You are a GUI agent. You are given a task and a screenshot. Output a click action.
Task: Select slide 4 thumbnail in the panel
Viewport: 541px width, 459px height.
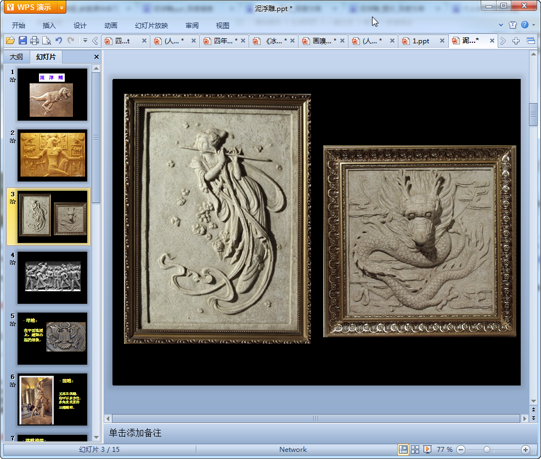pyautogui.click(x=52, y=277)
